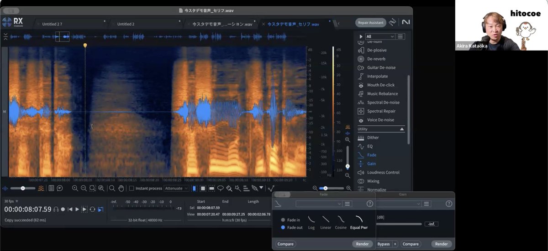The image size is (548, 251).
Task: Enable the Instant process checkbox
Action: (132, 188)
